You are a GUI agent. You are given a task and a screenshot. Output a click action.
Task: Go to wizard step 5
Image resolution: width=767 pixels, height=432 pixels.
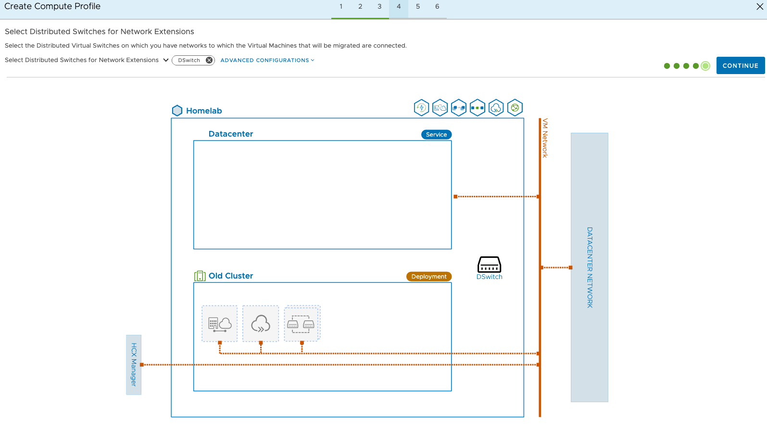tap(418, 7)
